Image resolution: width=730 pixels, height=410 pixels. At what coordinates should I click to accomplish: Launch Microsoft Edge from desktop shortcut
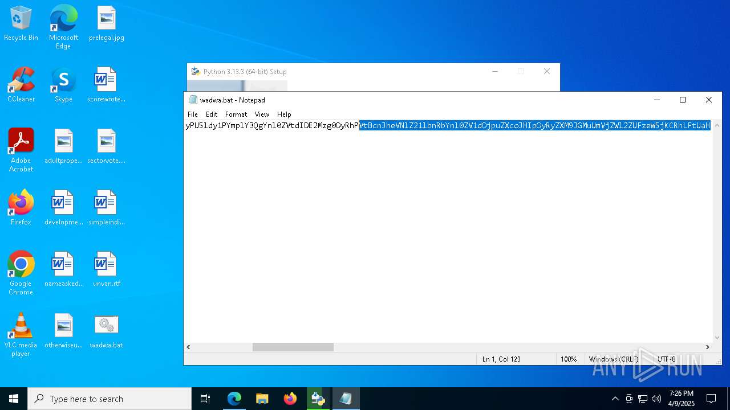[x=63, y=27]
